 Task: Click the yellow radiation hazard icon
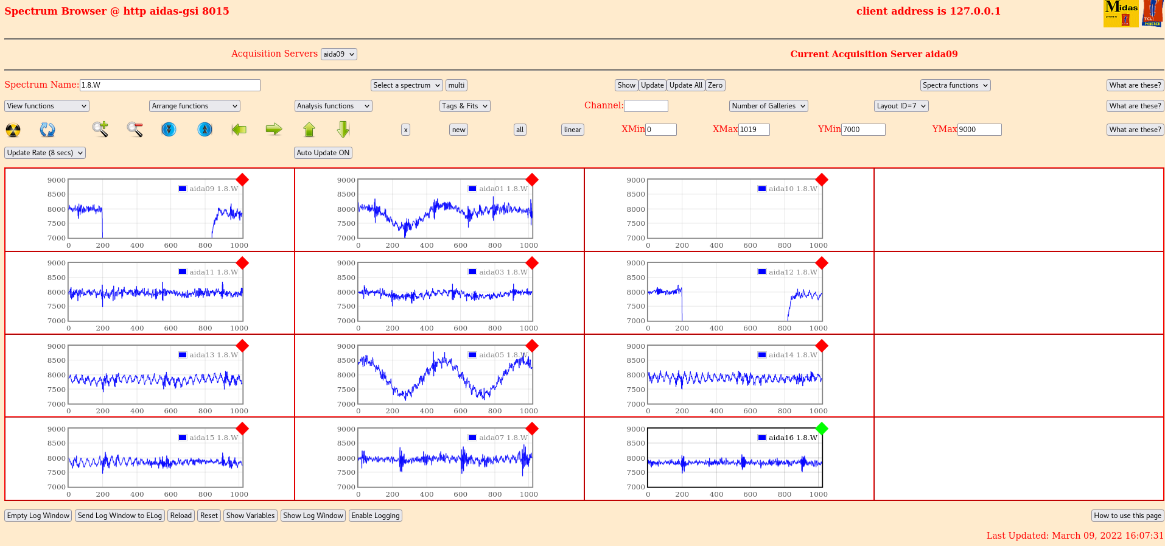coord(13,130)
